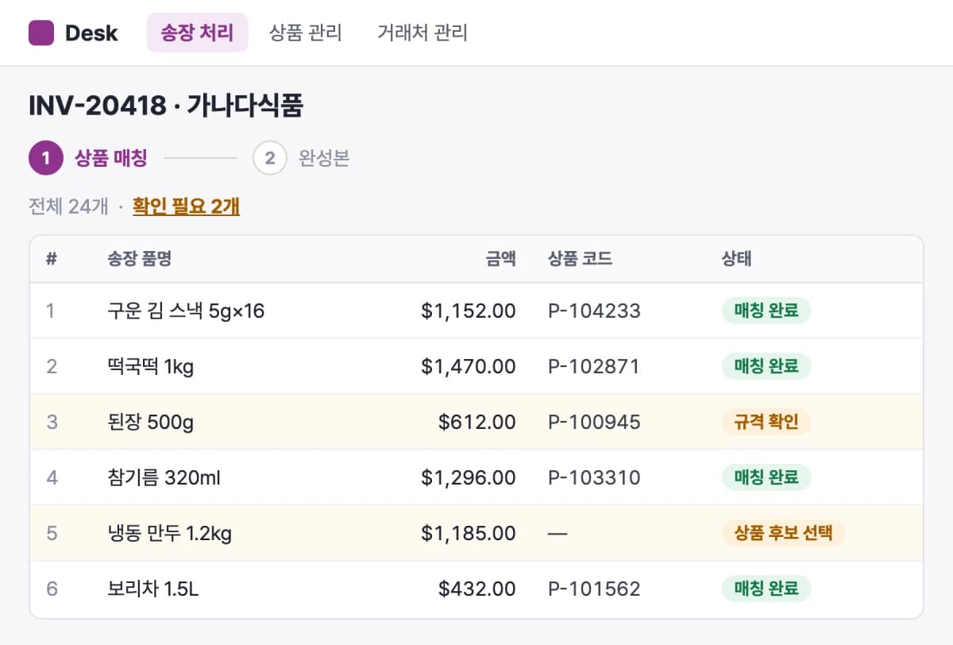Click 매칭 완료 badge for 보리차 1.5L
Screen dimensions: 953x645
pyautogui.click(x=766, y=589)
